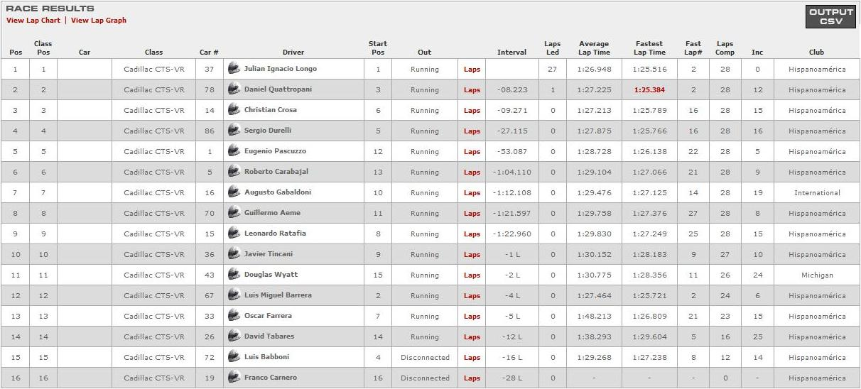Image resolution: width=861 pixels, height=389 pixels.
Task: Export results with Output CSV button
Action: (x=830, y=16)
